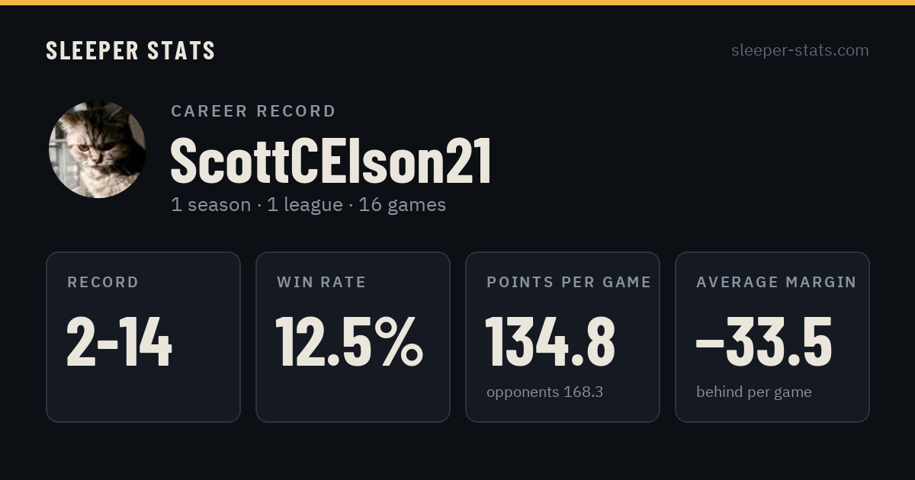915x480 pixels.
Task: Click the POINTS PER GAME label
Action: (569, 283)
